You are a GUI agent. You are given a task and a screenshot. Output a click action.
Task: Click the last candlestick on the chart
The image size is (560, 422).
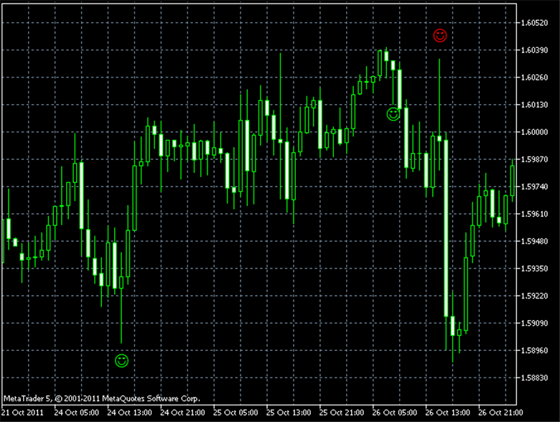click(x=513, y=181)
